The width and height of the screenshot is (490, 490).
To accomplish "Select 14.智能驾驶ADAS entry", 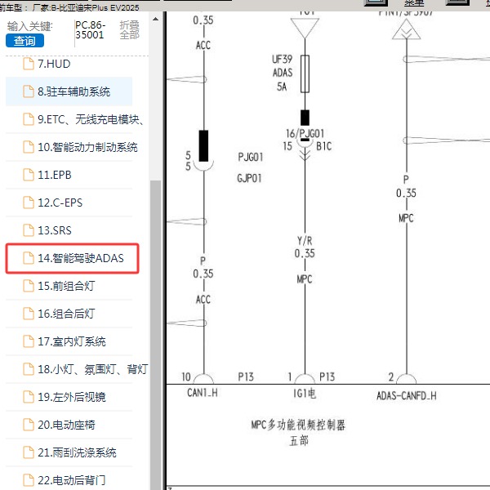I will tap(72, 258).
